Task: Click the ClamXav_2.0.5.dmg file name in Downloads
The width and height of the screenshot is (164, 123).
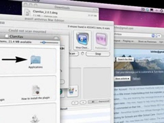Action: coord(45,12)
